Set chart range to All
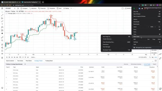The width and height of the screenshot is (162, 91). coord(28,57)
